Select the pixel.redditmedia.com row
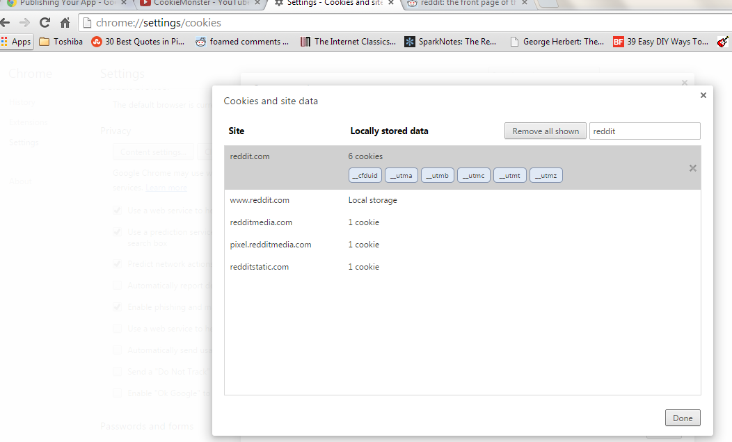This screenshot has height=442, width=732. click(463, 245)
